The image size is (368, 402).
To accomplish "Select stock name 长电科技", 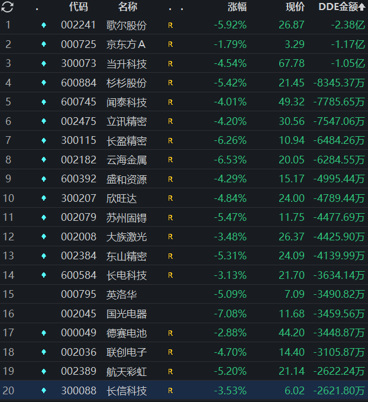I will tap(127, 275).
